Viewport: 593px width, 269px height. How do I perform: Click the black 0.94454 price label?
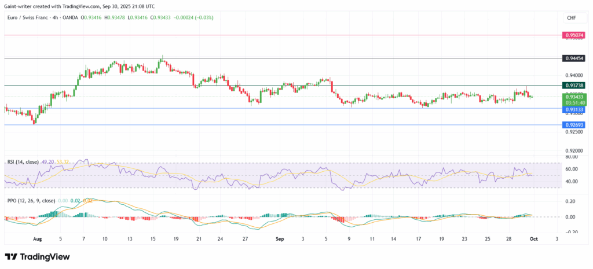[x=575, y=58]
